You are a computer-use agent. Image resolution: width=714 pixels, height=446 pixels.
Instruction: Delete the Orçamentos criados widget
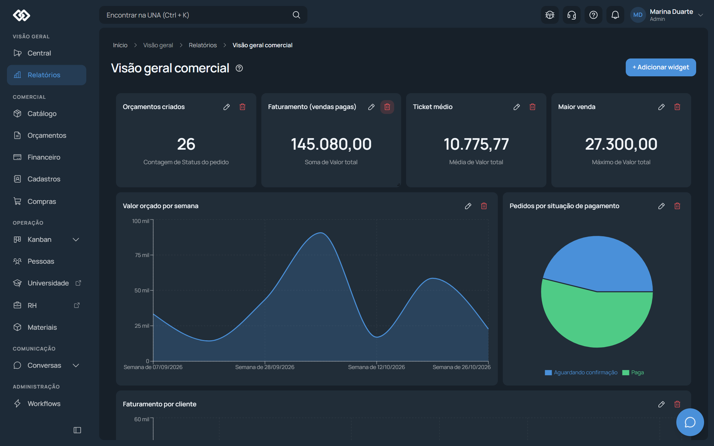[242, 107]
